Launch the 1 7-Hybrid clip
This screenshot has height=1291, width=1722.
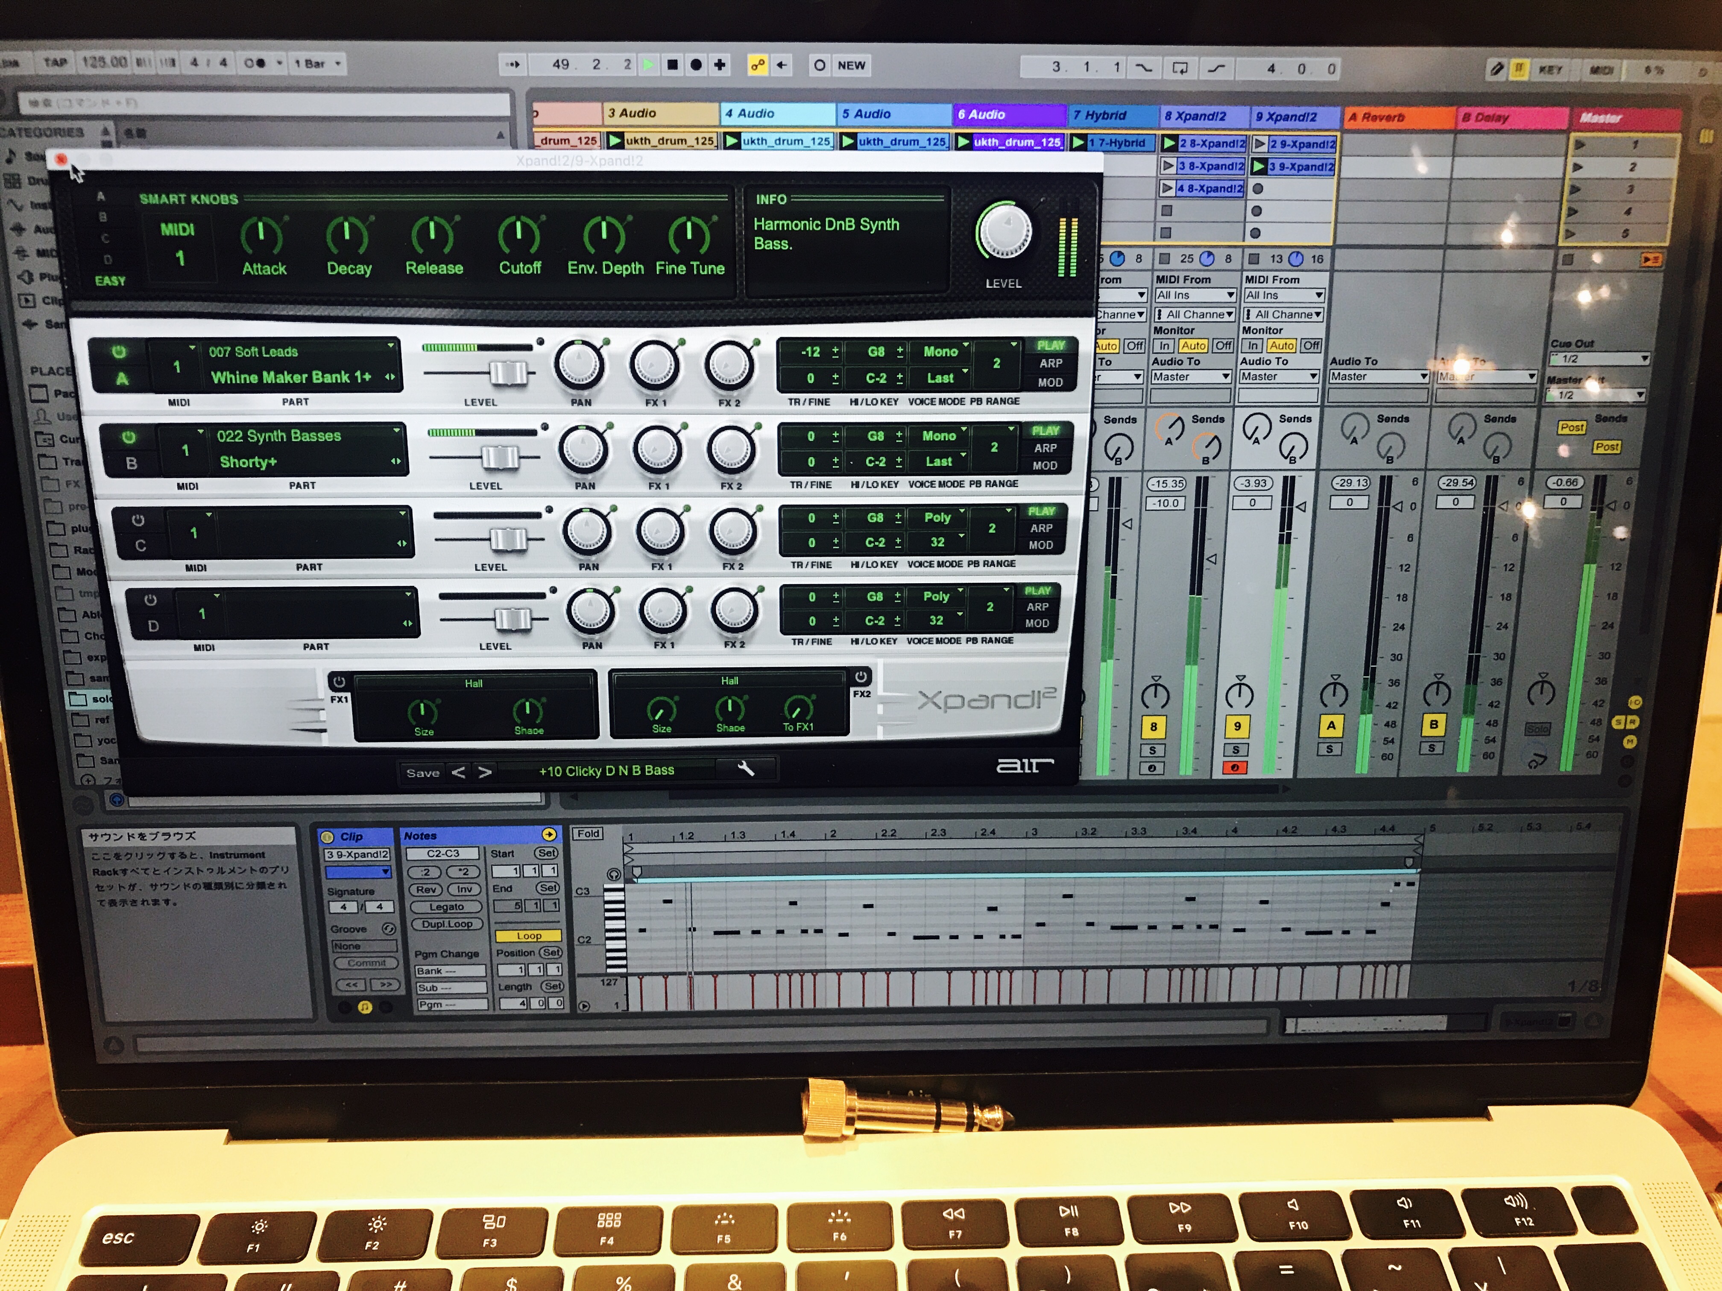[x=1078, y=143]
